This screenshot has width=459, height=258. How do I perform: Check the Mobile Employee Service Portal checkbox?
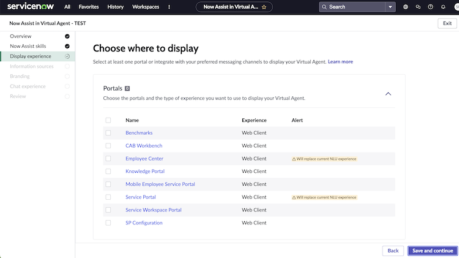point(108,184)
